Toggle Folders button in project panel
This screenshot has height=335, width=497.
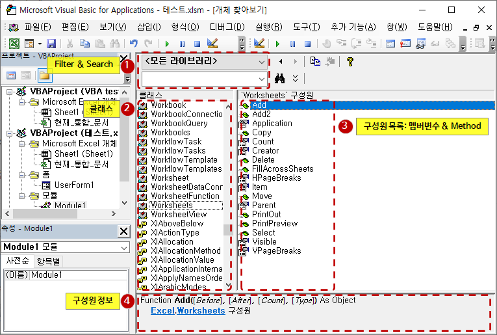click(45, 75)
